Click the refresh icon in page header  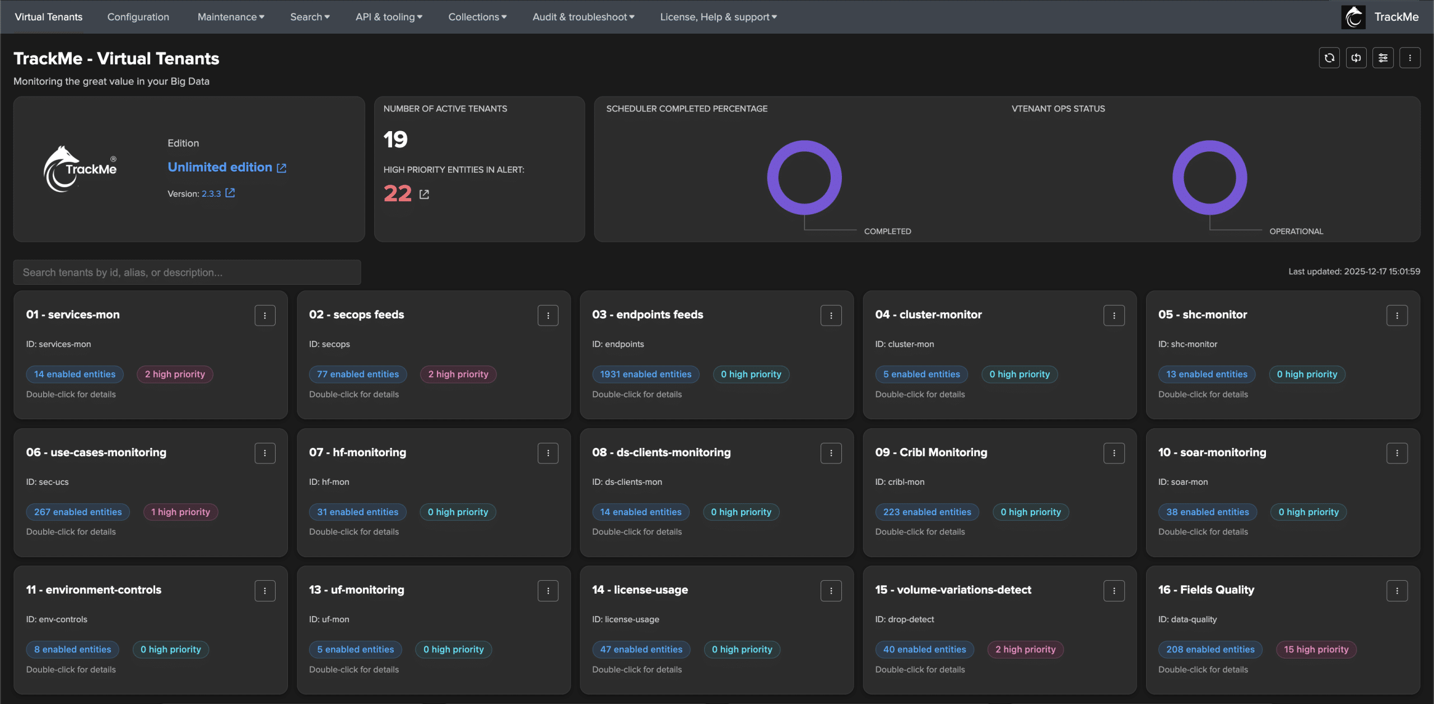point(1329,58)
